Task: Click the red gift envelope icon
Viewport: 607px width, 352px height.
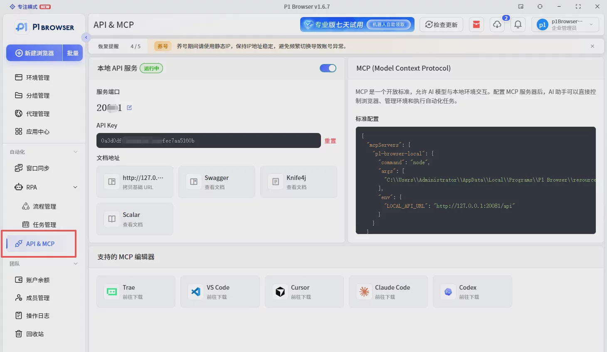Action: point(476,25)
